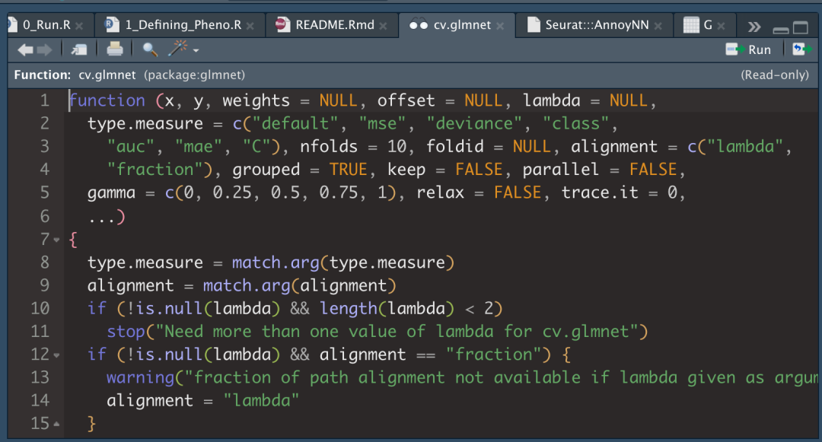Close the README.Rmd tab
Viewport: 822px width, 442px height.
[x=383, y=26]
